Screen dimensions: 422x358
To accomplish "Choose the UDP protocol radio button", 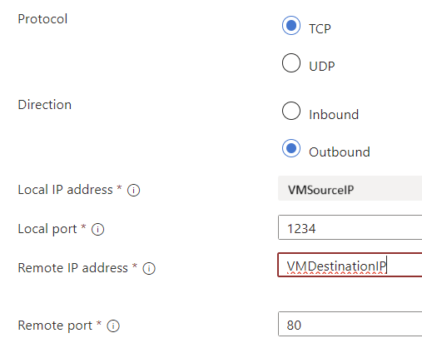I will 291,62.
